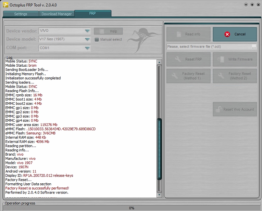262x211 pixels.
Task: Click log line 'EMMC user area size: 119276 Mb'
Action: pyautogui.click(x=31, y=124)
